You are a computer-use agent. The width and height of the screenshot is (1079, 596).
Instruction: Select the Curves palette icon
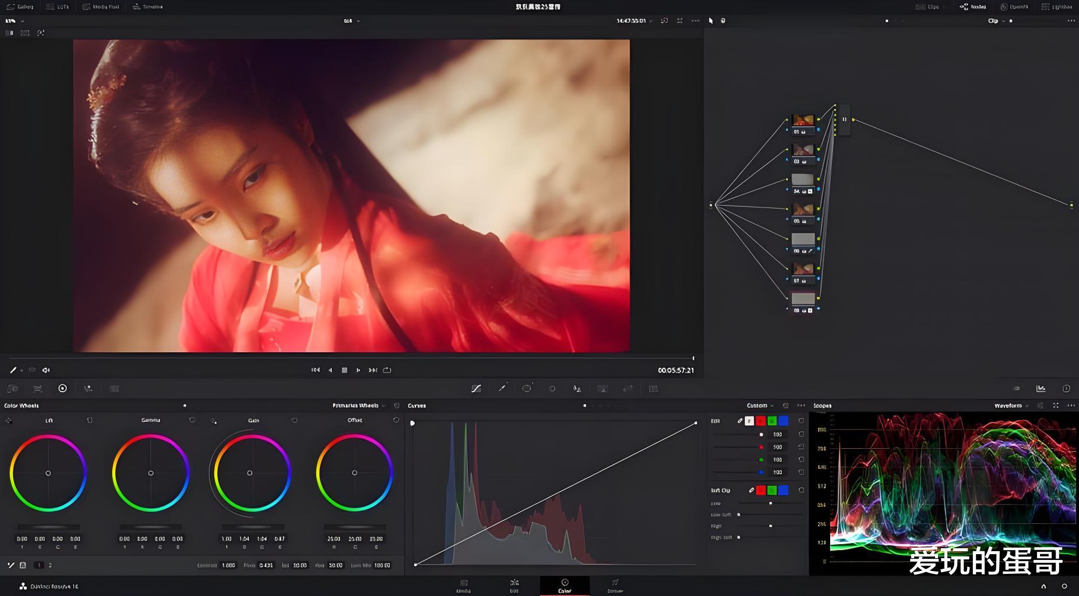point(476,388)
